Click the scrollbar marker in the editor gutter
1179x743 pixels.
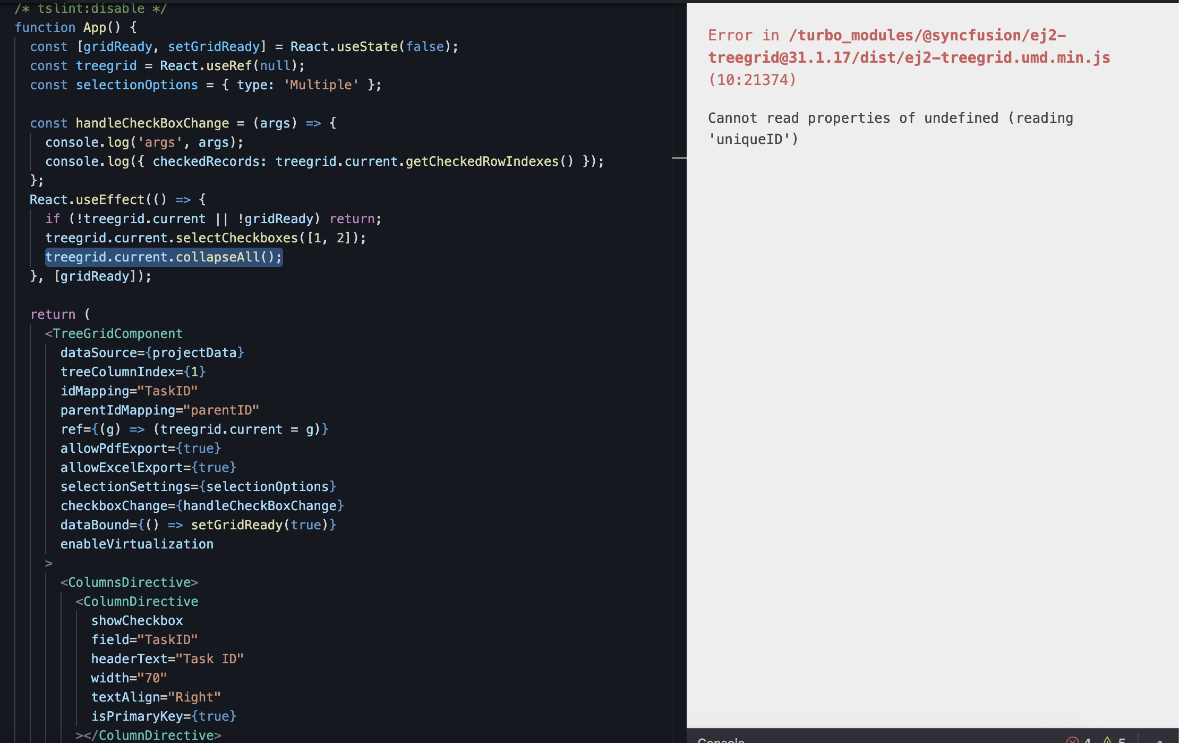pos(679,158)
